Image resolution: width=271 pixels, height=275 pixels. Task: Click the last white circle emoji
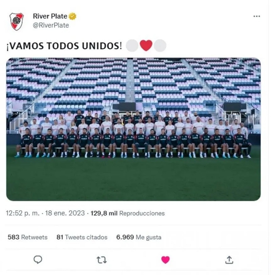160,45
